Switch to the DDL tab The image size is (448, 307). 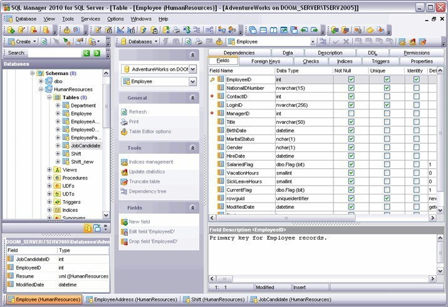click(372, 53)
